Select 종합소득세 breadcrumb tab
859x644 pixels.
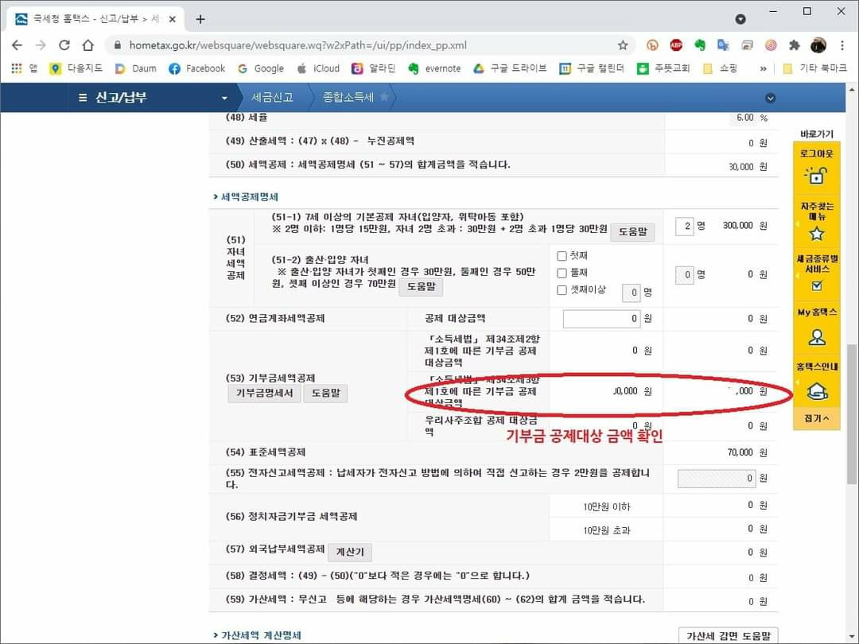tap(349, 97)
